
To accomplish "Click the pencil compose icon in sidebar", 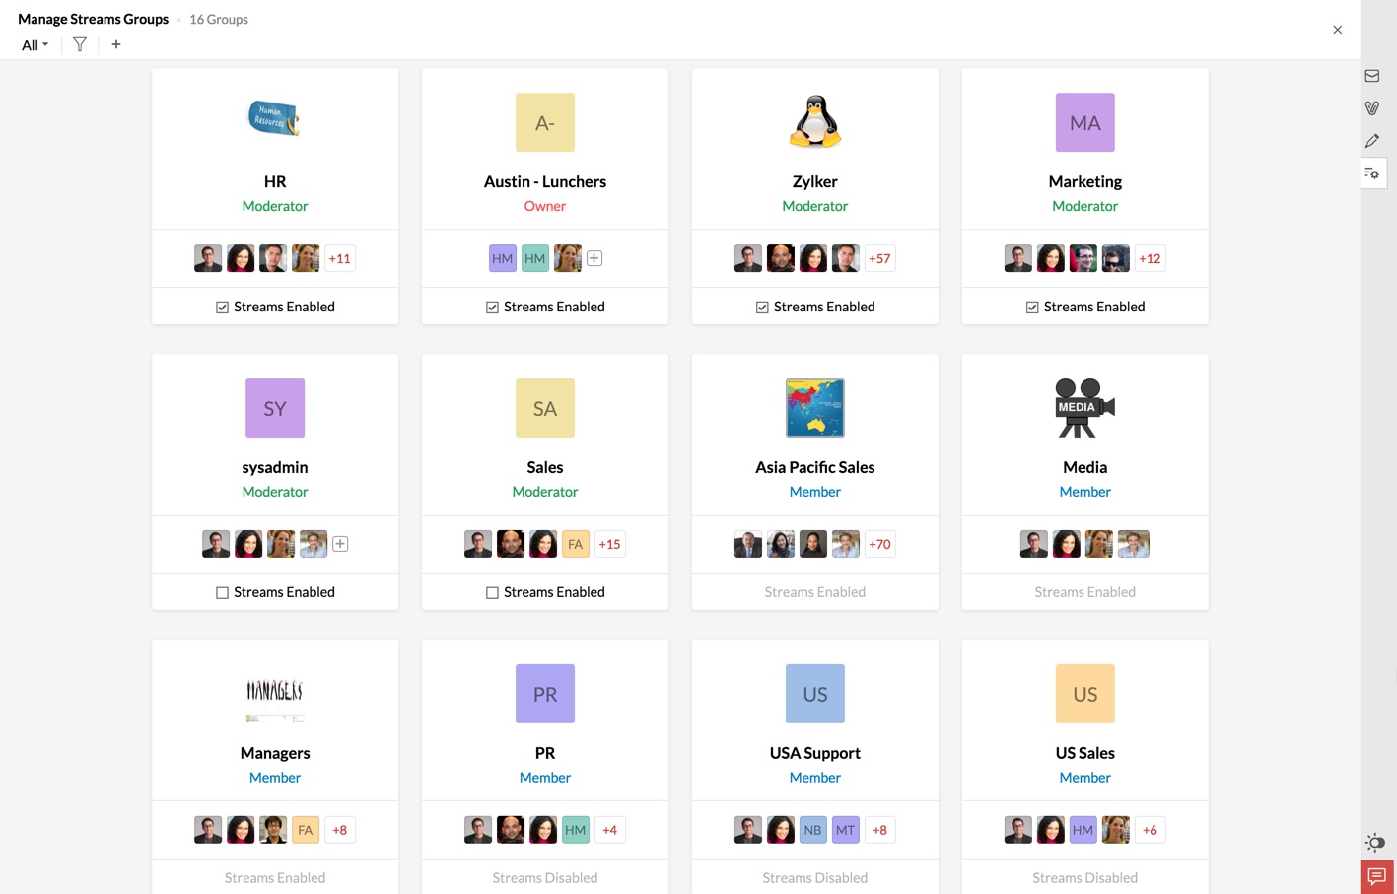I will coord(1372,141).
